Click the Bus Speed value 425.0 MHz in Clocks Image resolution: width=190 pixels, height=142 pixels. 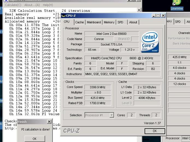pyautogui.click(x=98, y=98)
